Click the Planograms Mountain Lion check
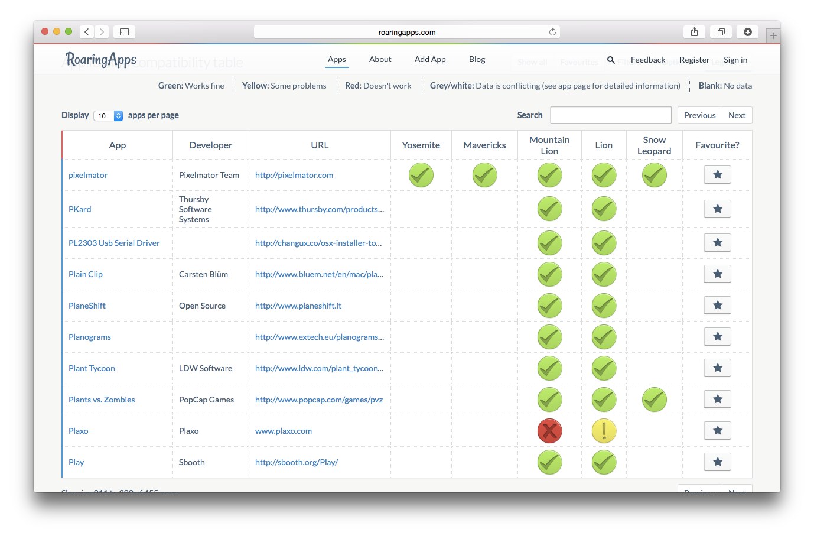This screenshot has width=814, height=539. [549, 337]
